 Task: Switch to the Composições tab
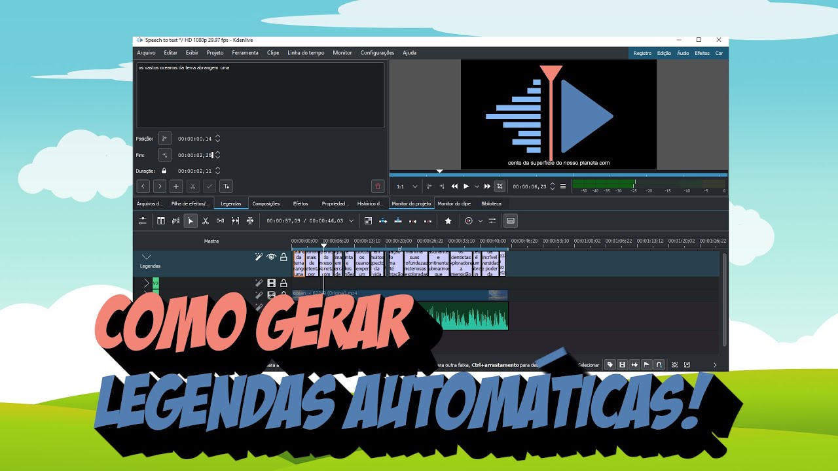266,203
